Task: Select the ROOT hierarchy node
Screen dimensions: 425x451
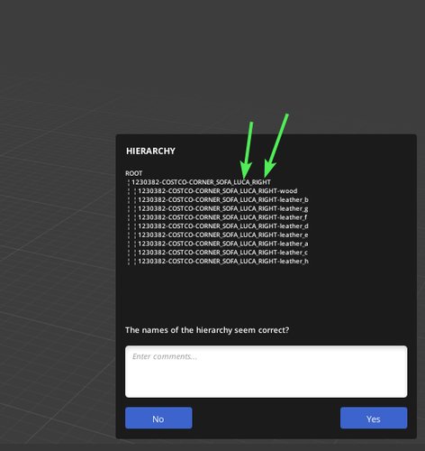Action: [134, 173]
